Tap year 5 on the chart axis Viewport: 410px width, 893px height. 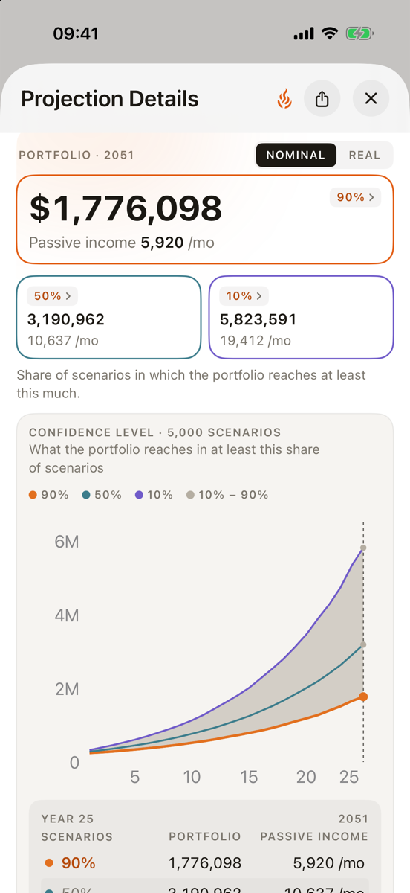point(135,778)
